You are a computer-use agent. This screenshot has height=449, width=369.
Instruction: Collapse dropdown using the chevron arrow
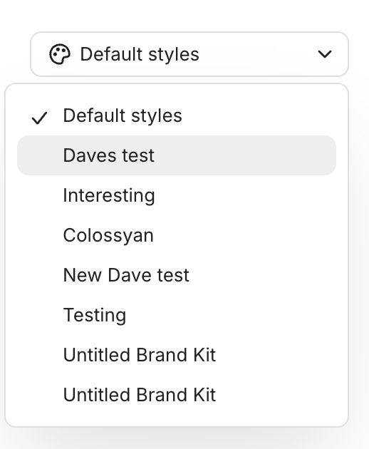(325, 54)
